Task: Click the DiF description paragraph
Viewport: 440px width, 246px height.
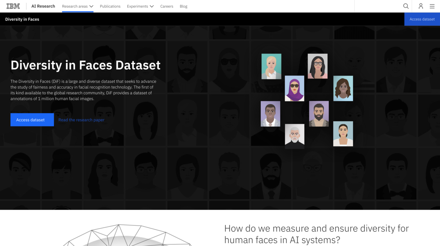Action: [x=84, y=90]
